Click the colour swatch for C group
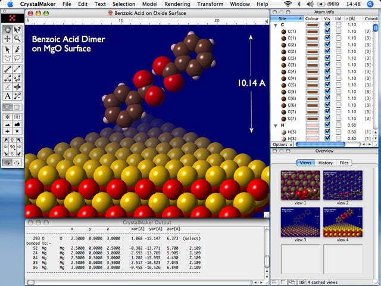The image size is (381, 286). point(312,26)
